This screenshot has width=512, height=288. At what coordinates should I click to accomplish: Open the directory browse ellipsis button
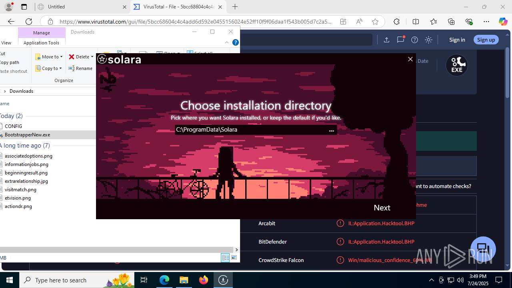331,130
